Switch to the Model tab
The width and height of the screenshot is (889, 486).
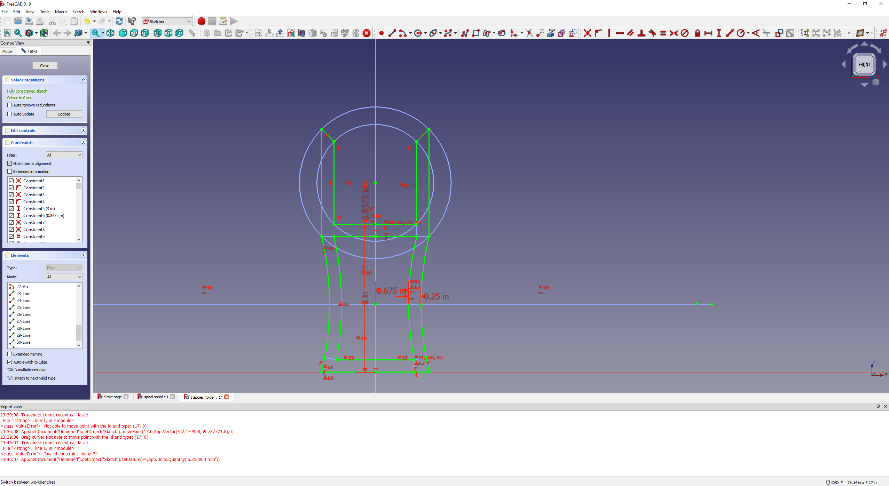click(x=7, y=51)
